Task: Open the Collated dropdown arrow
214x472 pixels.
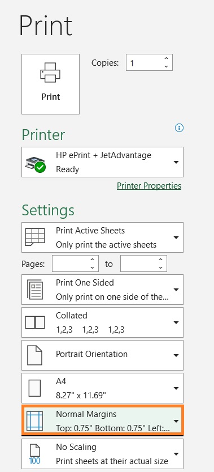Action: [x=176, y=322]
